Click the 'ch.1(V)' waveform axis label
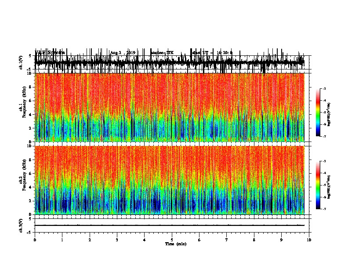 [21, 62]
